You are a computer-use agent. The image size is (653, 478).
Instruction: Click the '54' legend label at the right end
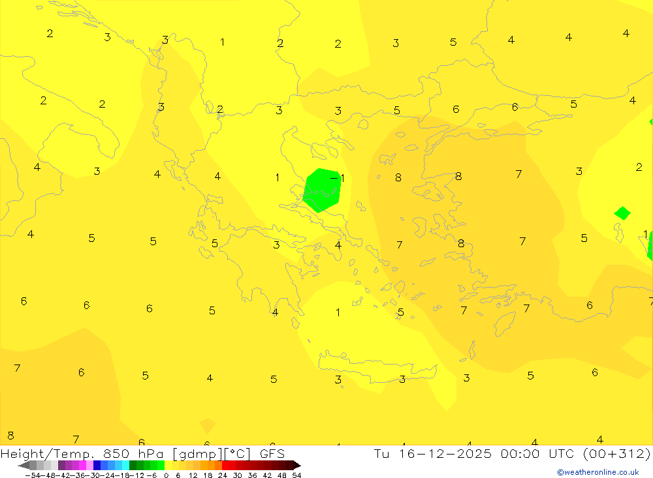point(296,475)
